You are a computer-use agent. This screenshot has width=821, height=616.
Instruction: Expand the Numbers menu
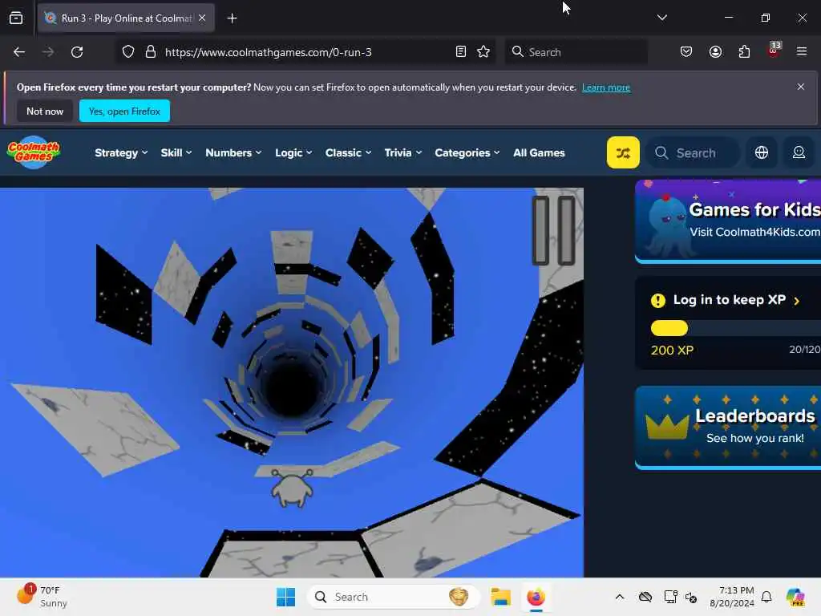[x=233, y=152]
